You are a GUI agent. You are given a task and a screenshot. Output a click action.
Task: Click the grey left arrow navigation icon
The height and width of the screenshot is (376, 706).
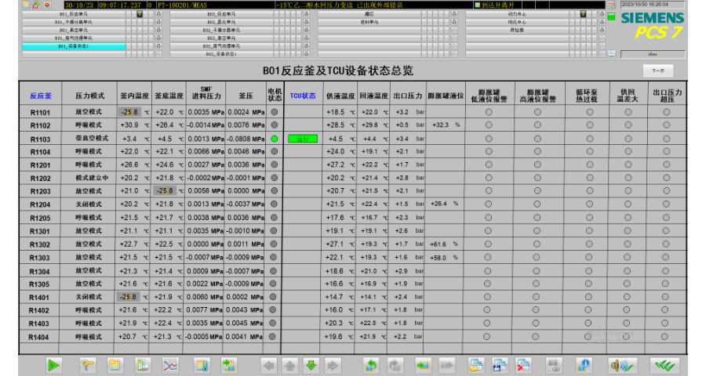point(268,364)
